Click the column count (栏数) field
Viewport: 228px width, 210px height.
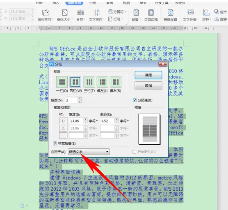tap(71, 100)
